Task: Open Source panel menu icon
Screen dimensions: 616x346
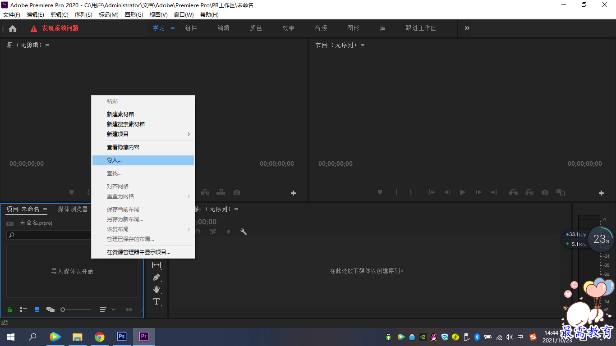Action: click(x=47, y=46)
